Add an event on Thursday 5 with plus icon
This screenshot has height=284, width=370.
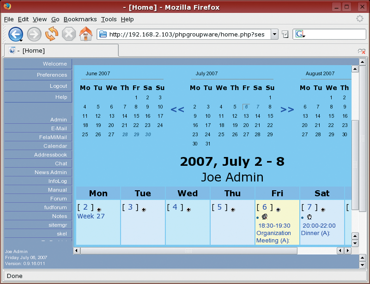pos(233,210)
